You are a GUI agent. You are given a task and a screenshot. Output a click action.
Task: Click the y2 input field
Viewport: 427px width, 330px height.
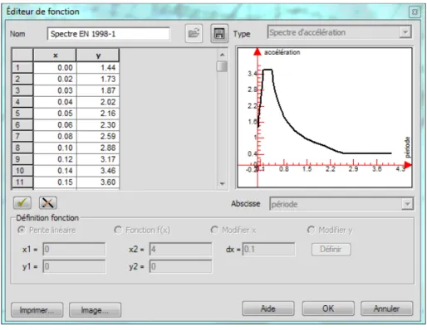[x=181, y=266]
